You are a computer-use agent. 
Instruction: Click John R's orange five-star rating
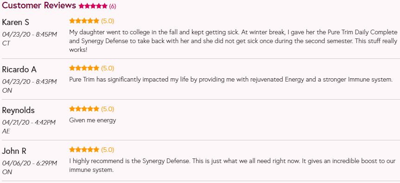(84, 149)
